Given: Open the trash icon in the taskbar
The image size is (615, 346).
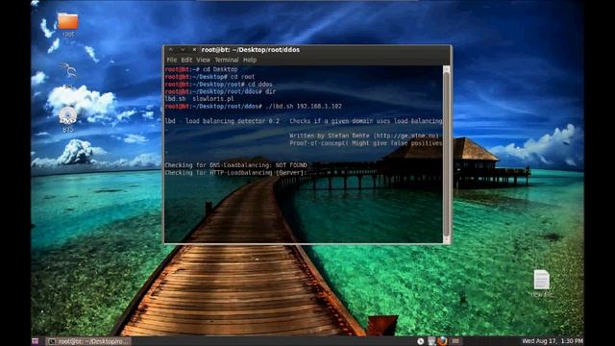Looking at the screenshot, I should coord(431,341).
